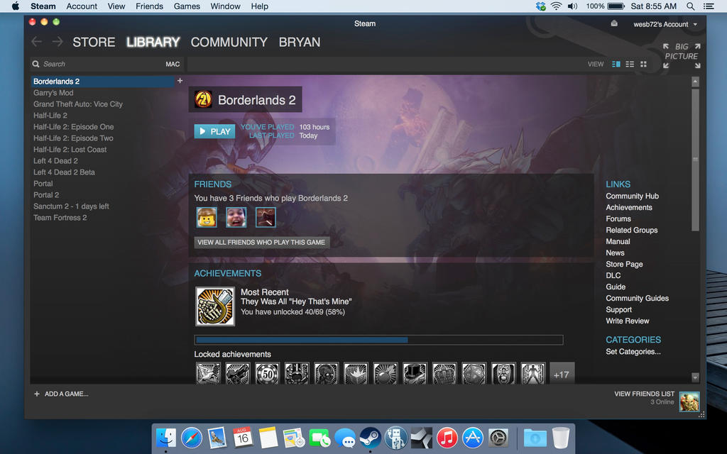Screen dimensions: 727x454
Task: Go back with the left arrow
Action: (37, 42)
